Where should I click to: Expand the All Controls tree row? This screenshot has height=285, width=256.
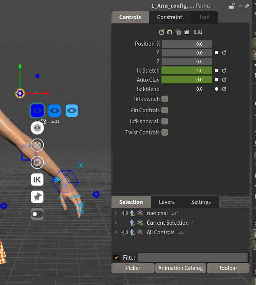click(x=116, y=232)
